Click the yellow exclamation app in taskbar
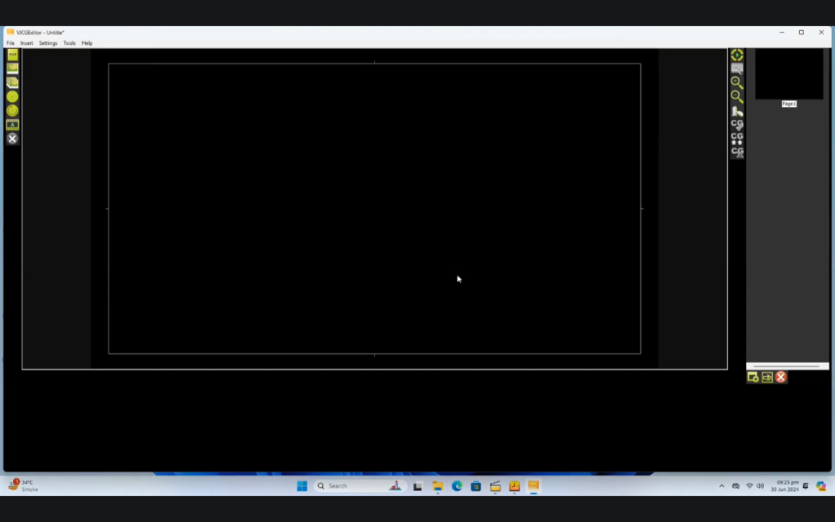The width and height of the screenshot is (835, 522). (x=515, y=486)
